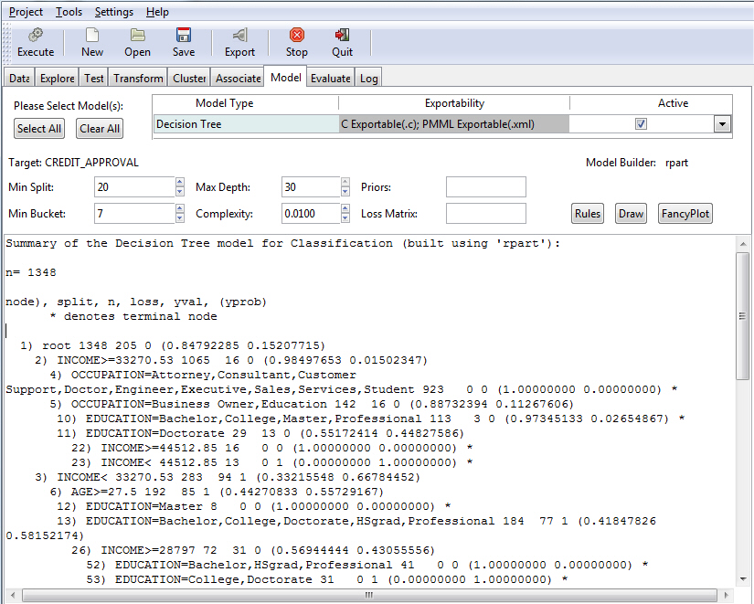Increase Min Bucket with up arrow
Image resolution: width=754 pixels, height=604 pixels.
[x=180, y=208]
